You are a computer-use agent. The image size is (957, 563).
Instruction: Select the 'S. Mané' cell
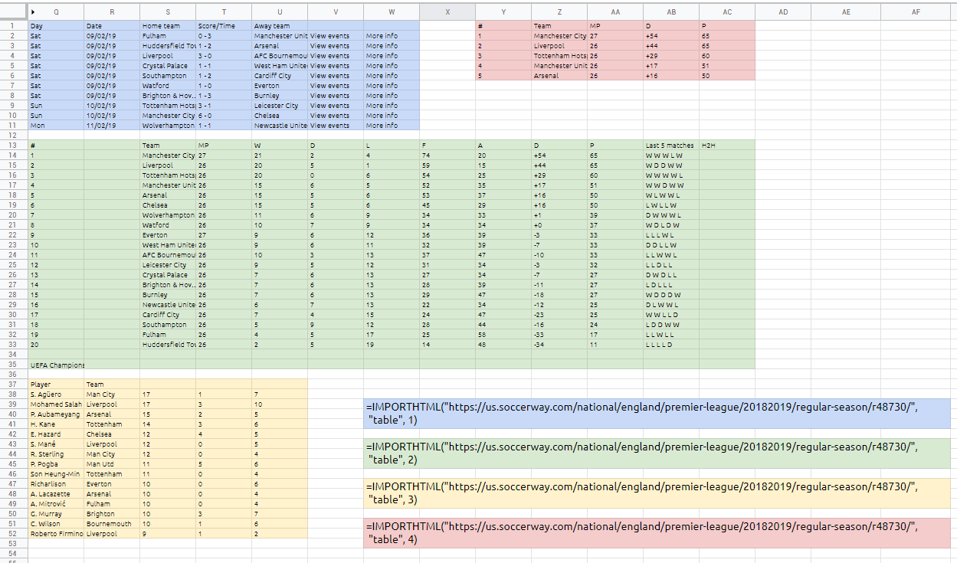point(56,444)
